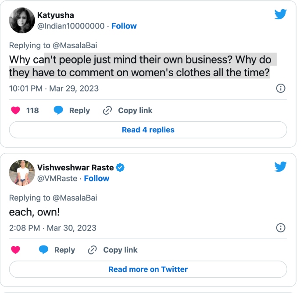Click the Vishweshwar Raste display name
Viewport: 307px width, 293px height.
coord(75,168)
